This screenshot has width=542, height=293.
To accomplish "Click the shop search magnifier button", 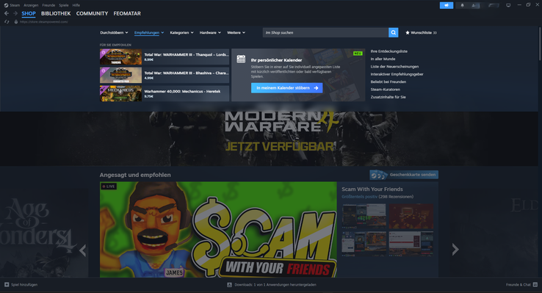I will 394,32.
